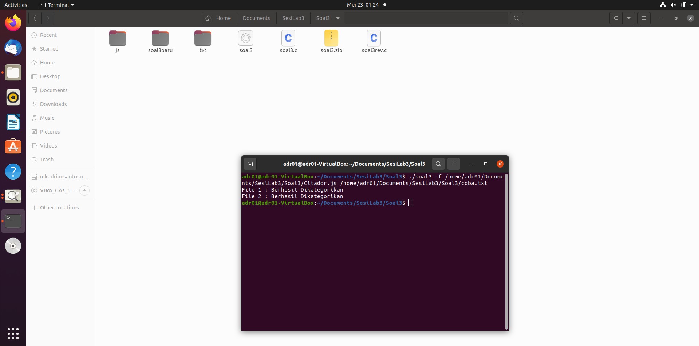Toggle the speaker volume indicator
Image resolution: width=699 pixels, height=346 pixels.
click(x=673, y=5)
